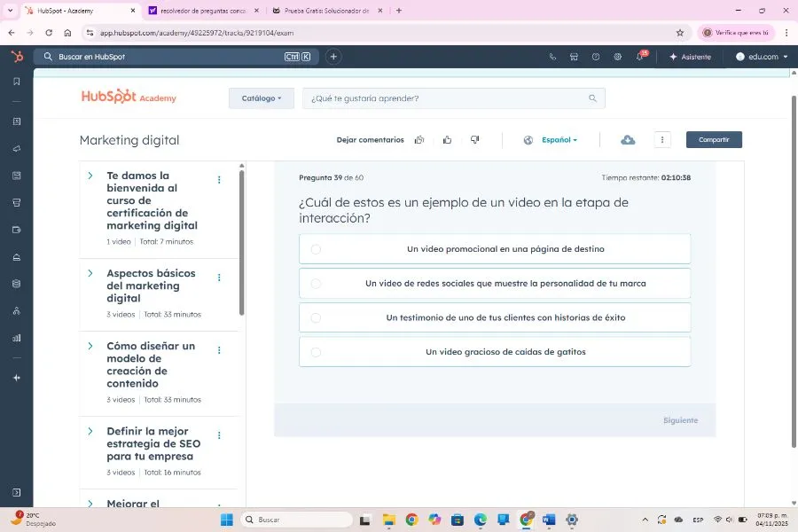This screenshot has width=798, height=532.
Task: Open the Catálogo dropdown
Action: coord(261,98)
